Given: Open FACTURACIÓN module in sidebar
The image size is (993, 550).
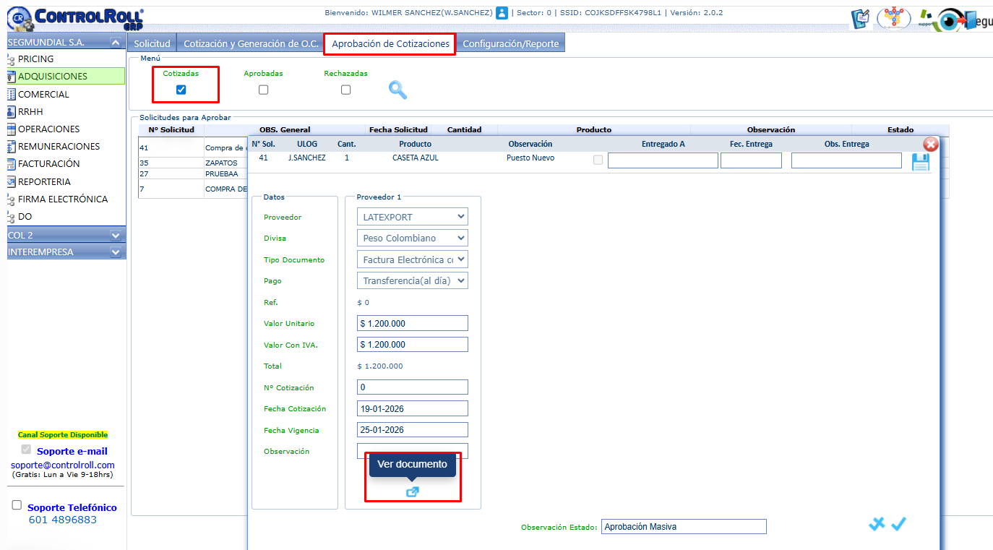Looking at the screenshot, I should (x=48, y=164).
